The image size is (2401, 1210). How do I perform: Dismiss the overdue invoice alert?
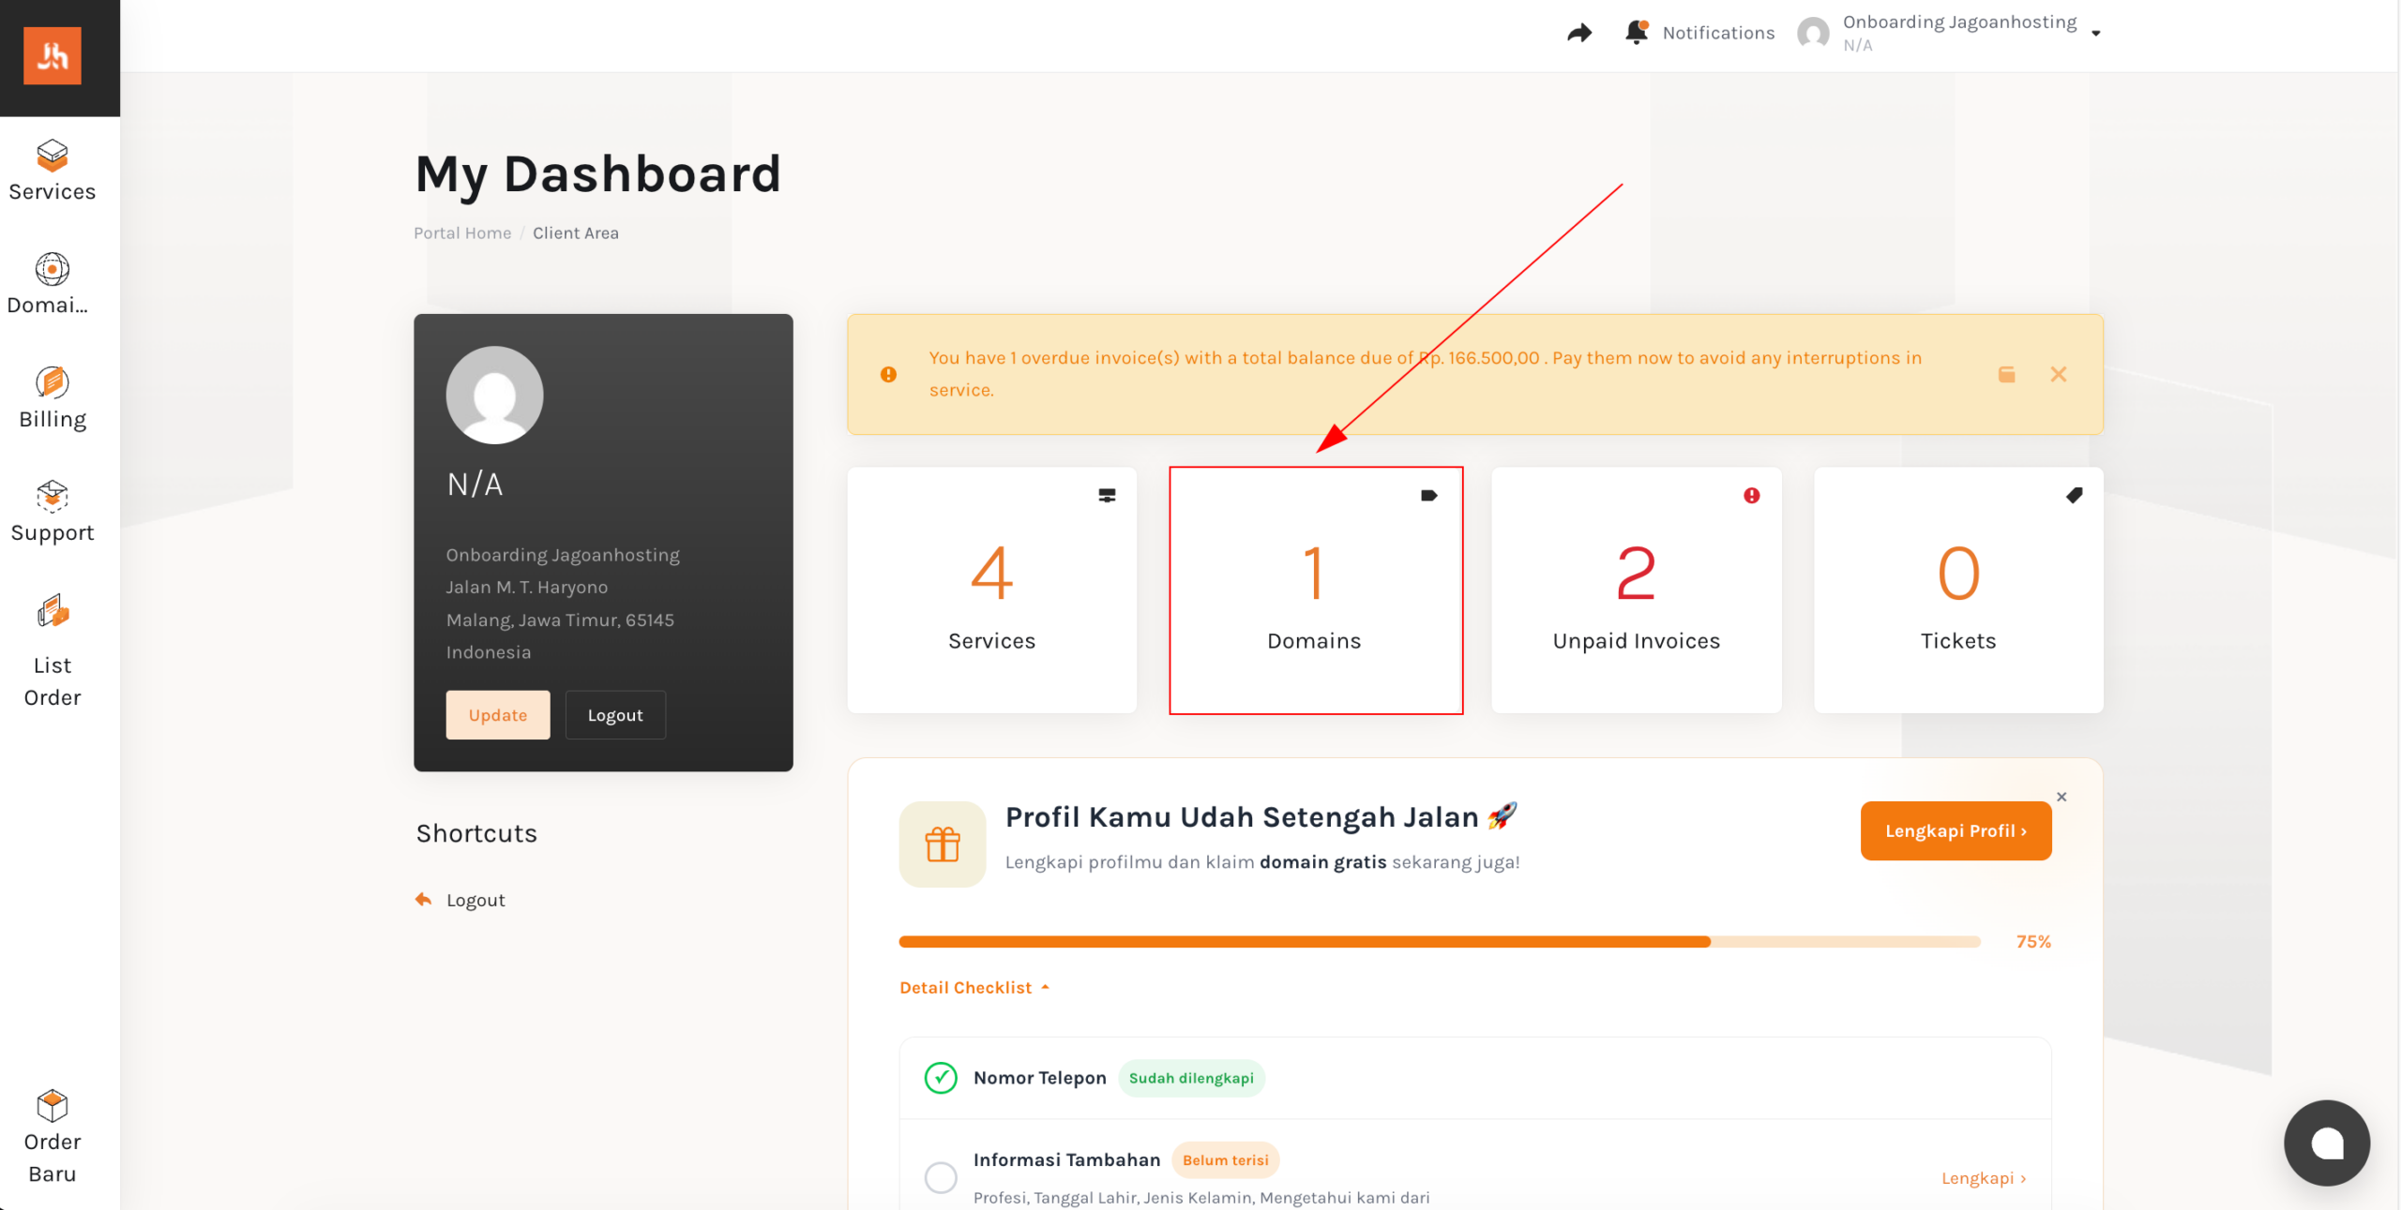click(2059, 374)
